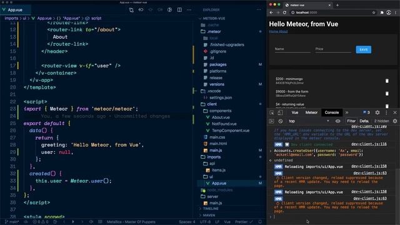Collapse the client folder
The image size is (400, 225).
pos(212,104)
